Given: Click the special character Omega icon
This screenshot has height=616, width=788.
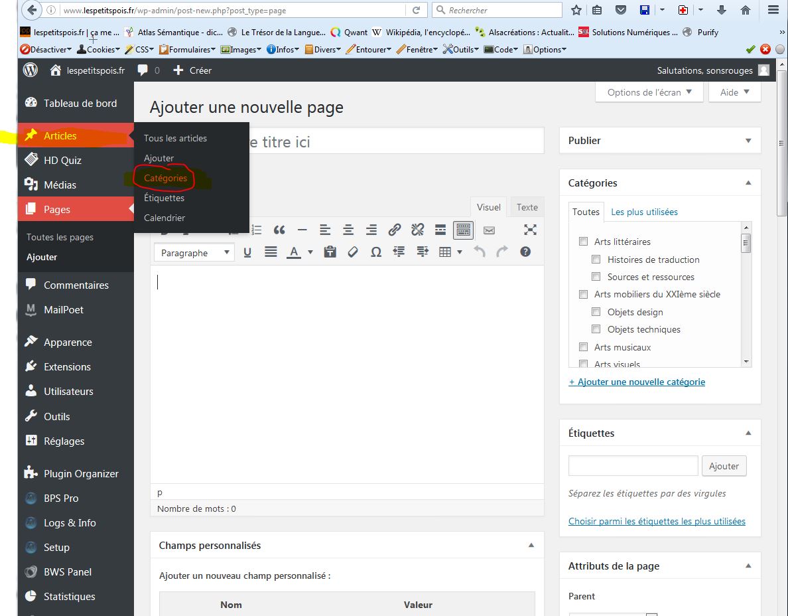Looking at the screenshot, I should (x=376, y=252).
